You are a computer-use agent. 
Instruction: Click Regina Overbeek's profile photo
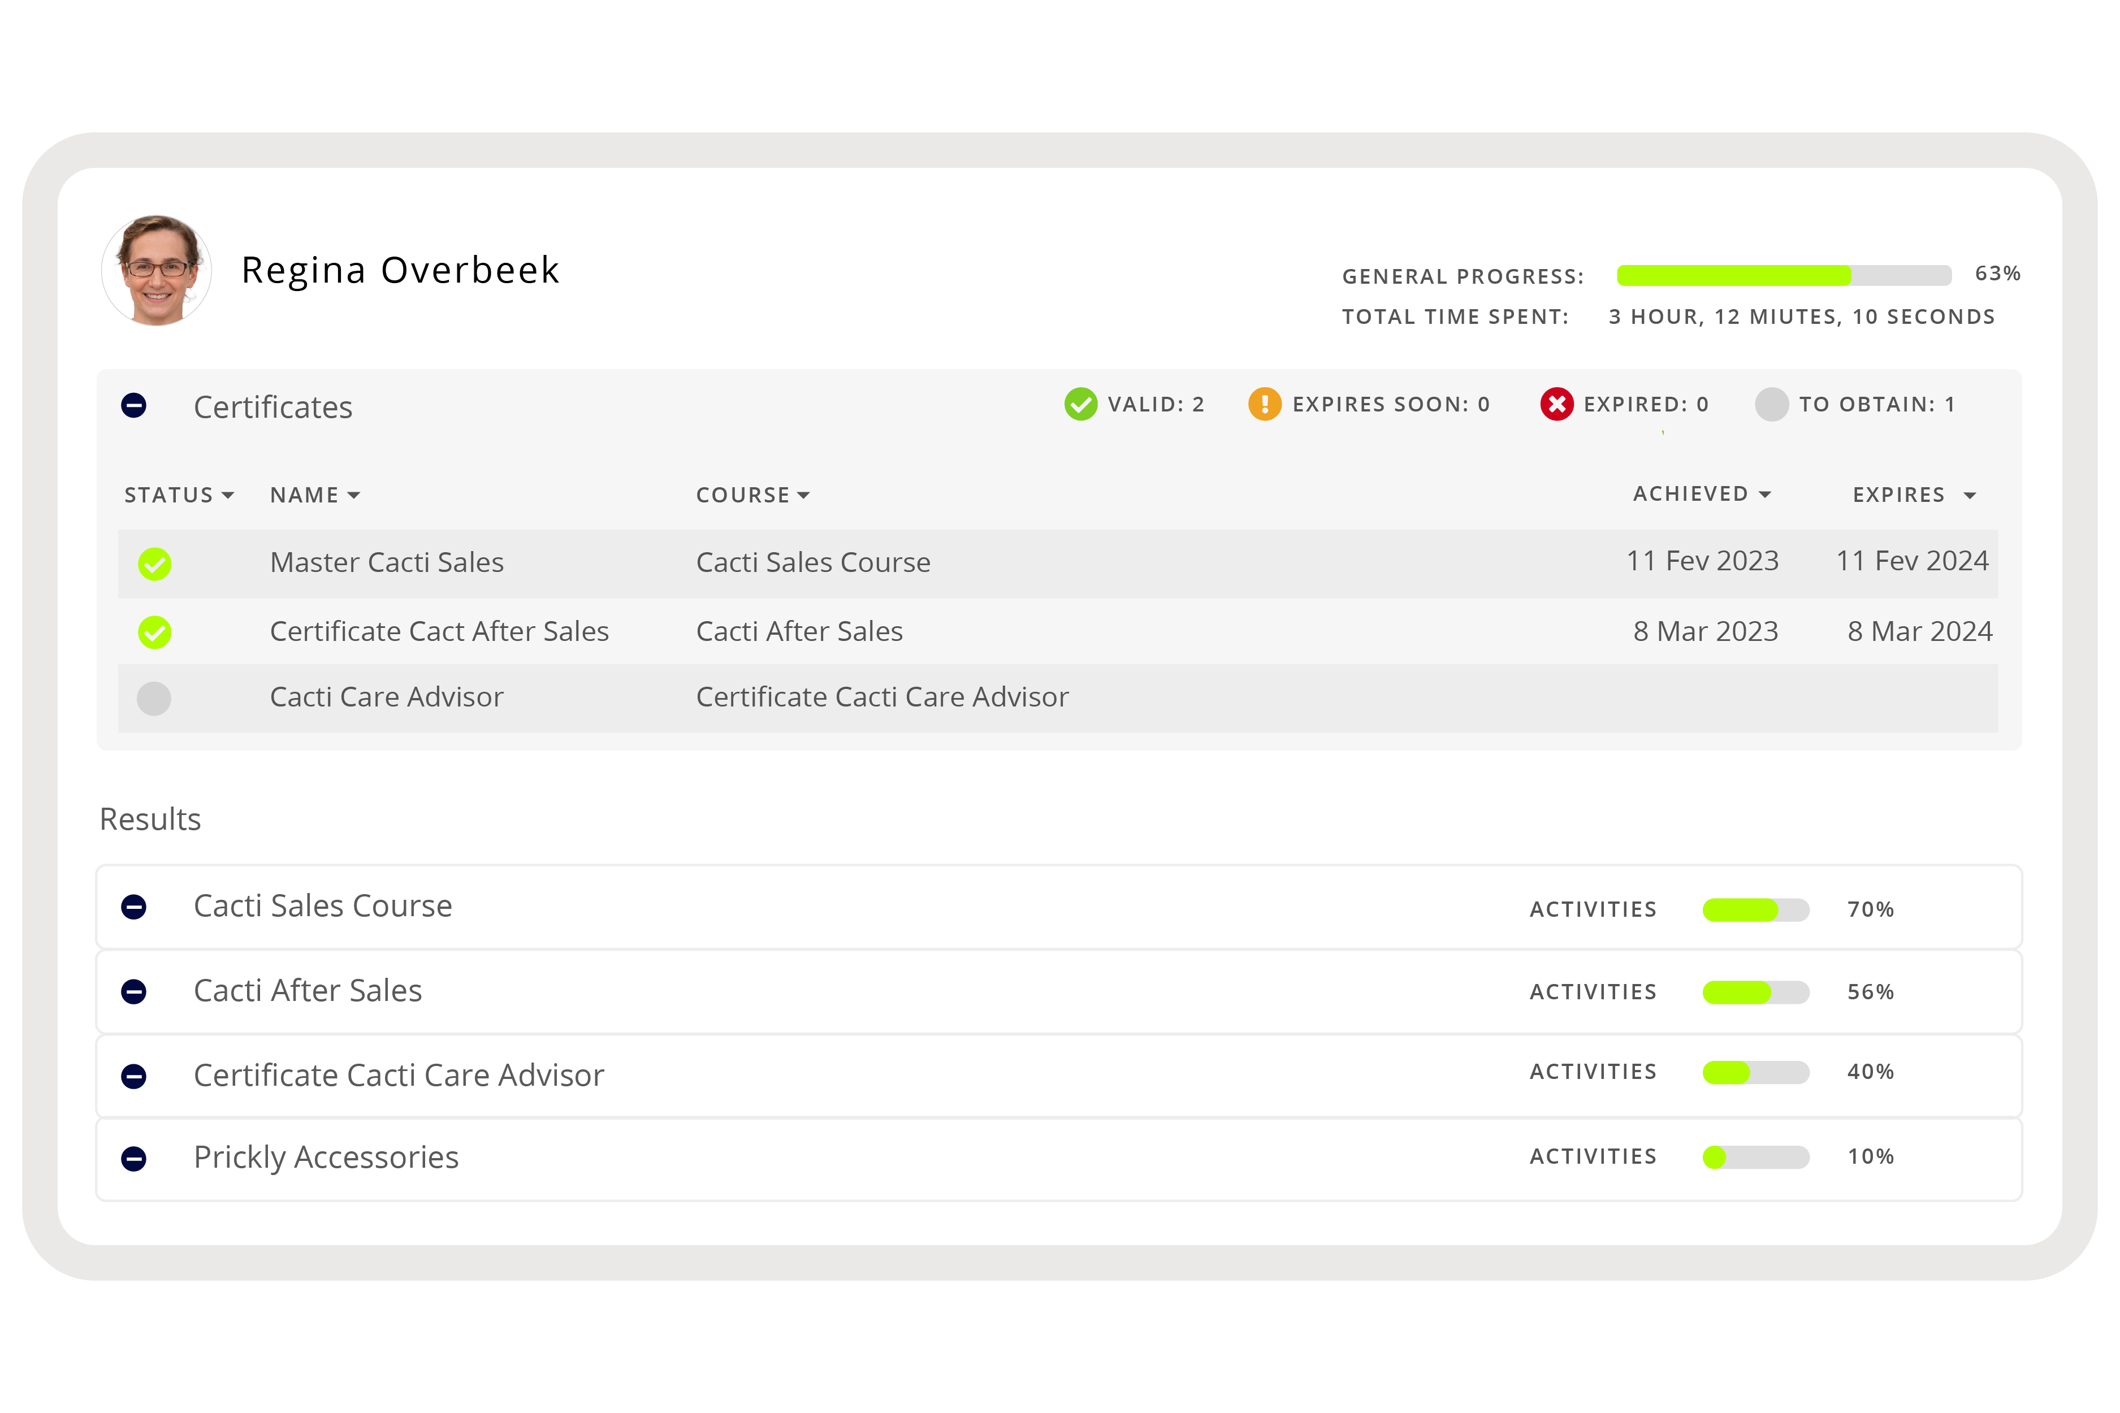point(157,270)
